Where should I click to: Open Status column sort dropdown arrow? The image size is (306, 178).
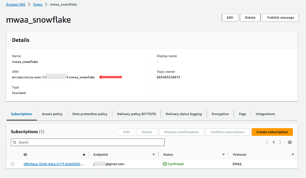click(224, 155)
